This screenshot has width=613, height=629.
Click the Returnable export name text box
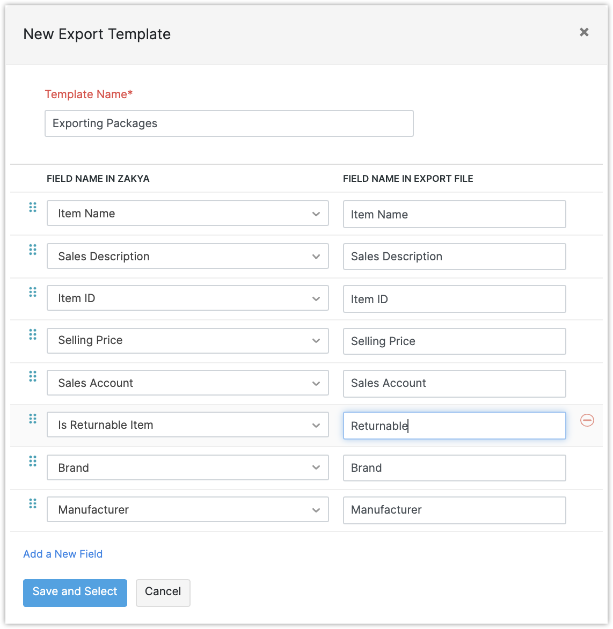point(454,426)
